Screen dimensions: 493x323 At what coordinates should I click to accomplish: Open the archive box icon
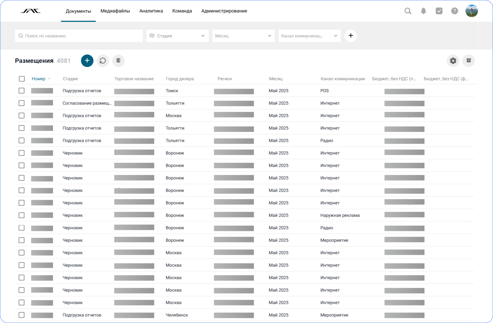coord(468,61)
